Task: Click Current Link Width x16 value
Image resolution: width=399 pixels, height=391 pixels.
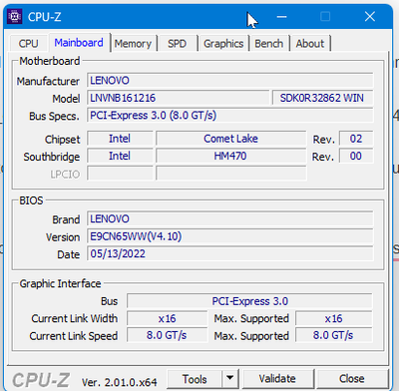Action: 167,318
